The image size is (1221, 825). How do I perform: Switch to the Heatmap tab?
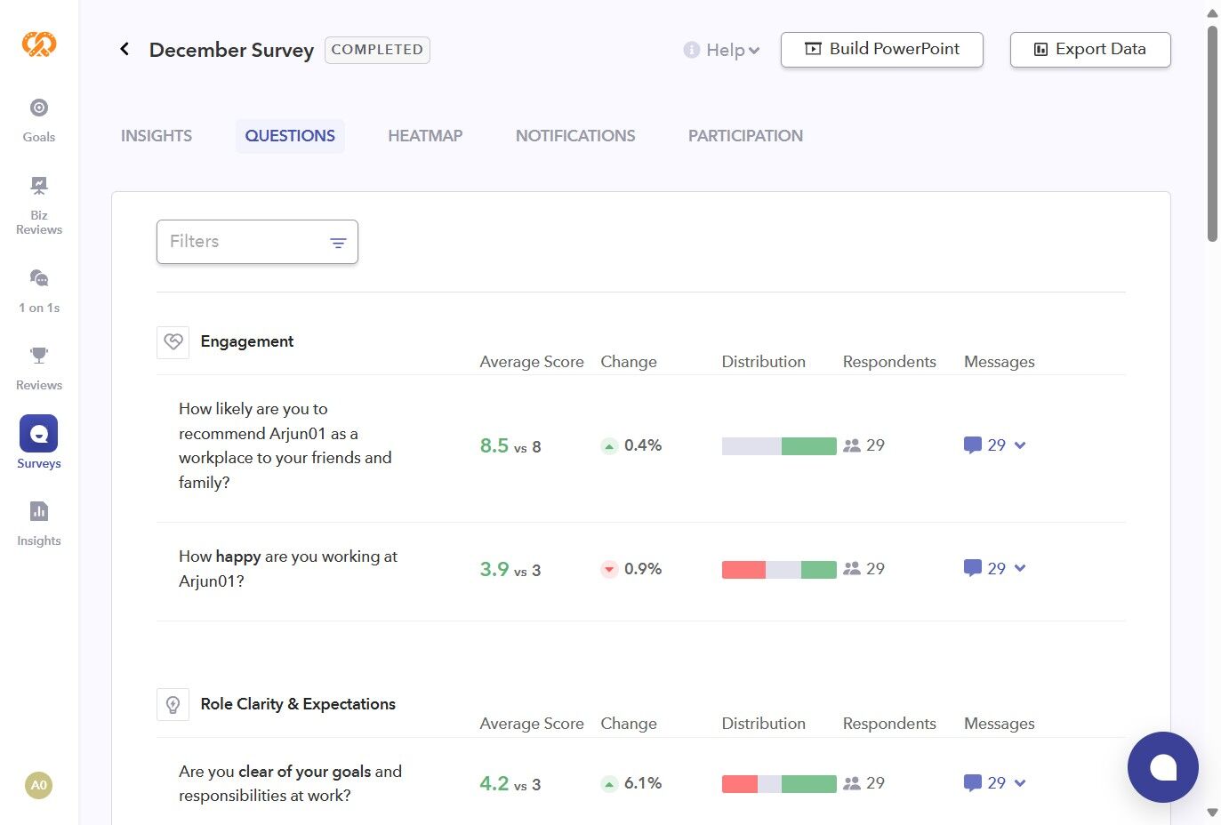pyautogui.click(x=425, y=136)
